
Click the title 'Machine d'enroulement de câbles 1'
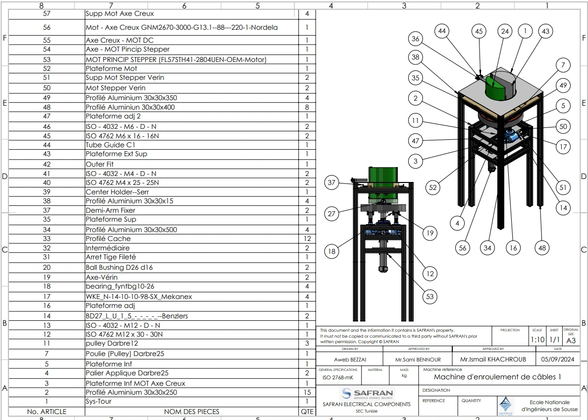tap(498, 377)
